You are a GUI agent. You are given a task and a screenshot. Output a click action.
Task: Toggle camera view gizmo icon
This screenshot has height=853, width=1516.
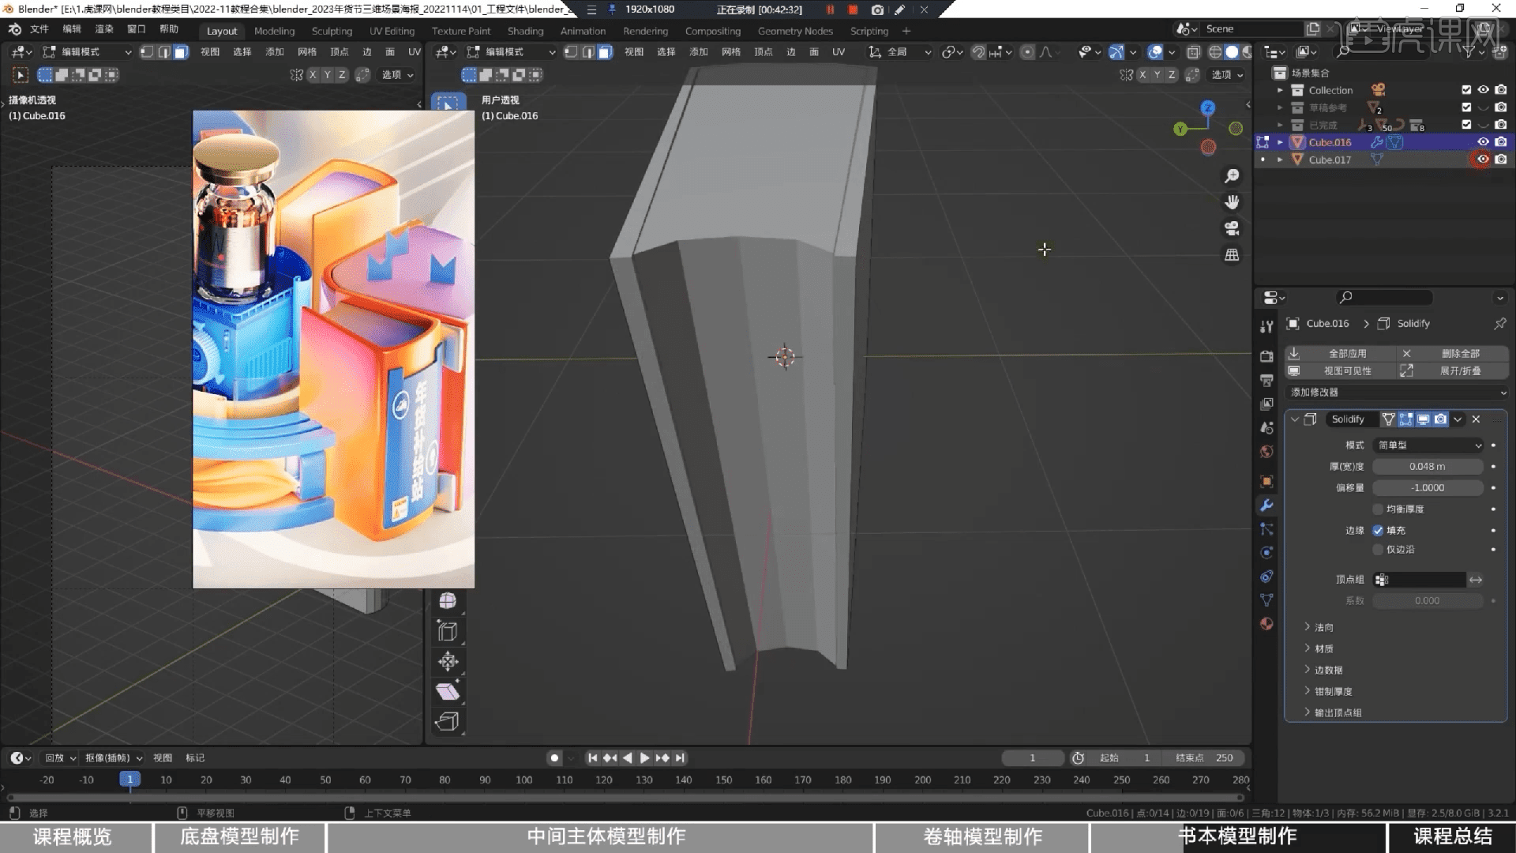point(1232,228)
